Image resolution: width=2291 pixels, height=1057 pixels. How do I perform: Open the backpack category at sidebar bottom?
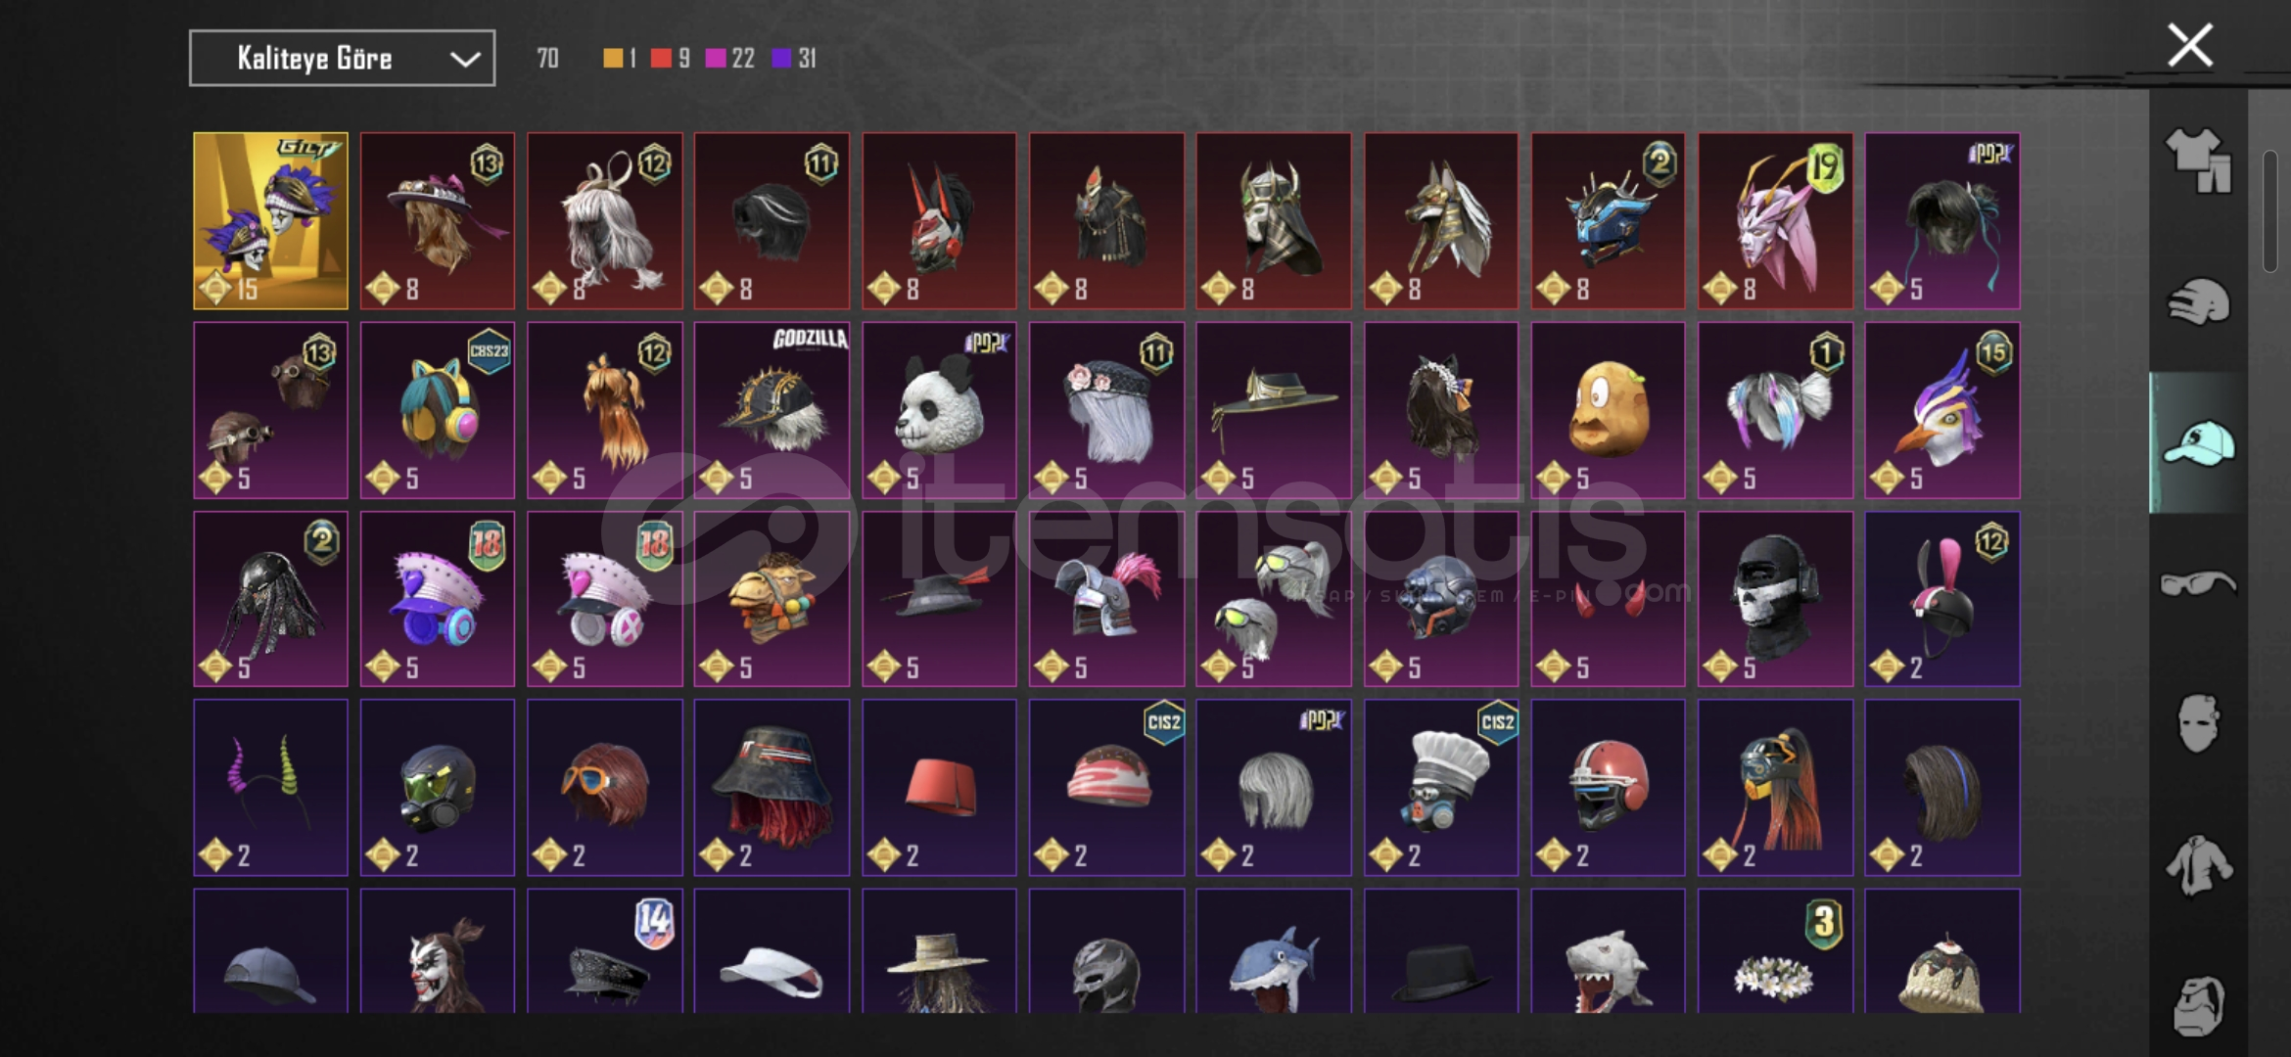click(2198, 1005)
